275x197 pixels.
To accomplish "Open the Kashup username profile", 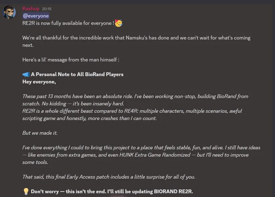I will tap(31, 8).
